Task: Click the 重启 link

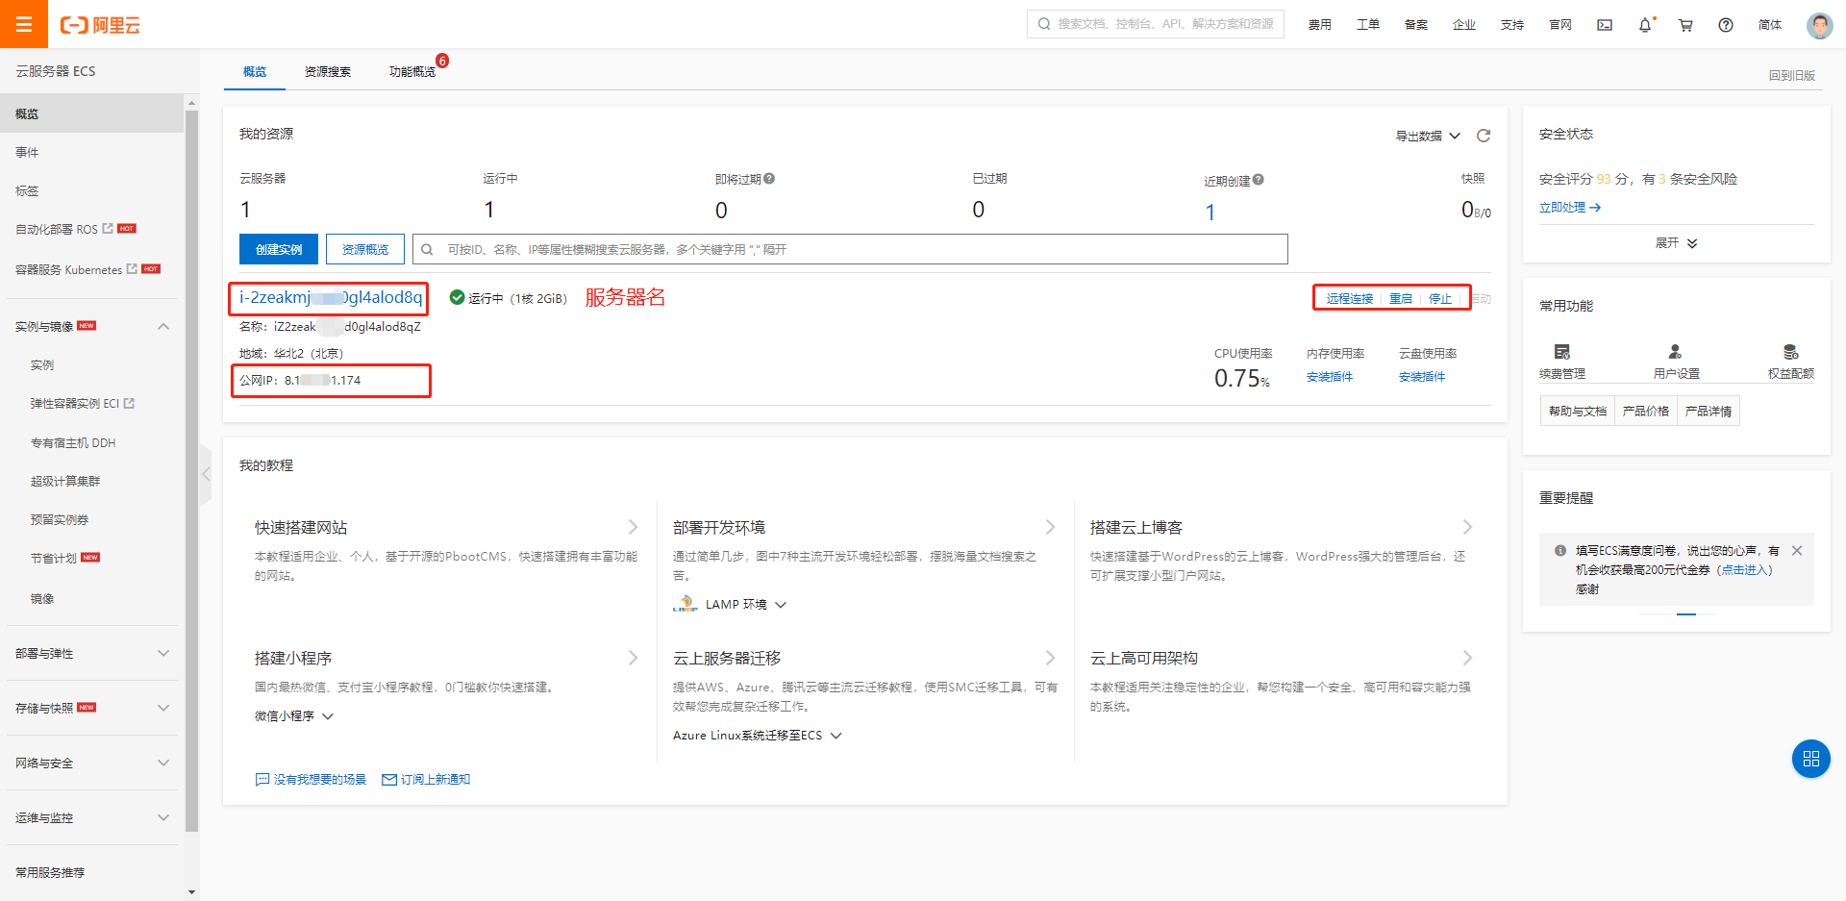Action: point(1401,299)
